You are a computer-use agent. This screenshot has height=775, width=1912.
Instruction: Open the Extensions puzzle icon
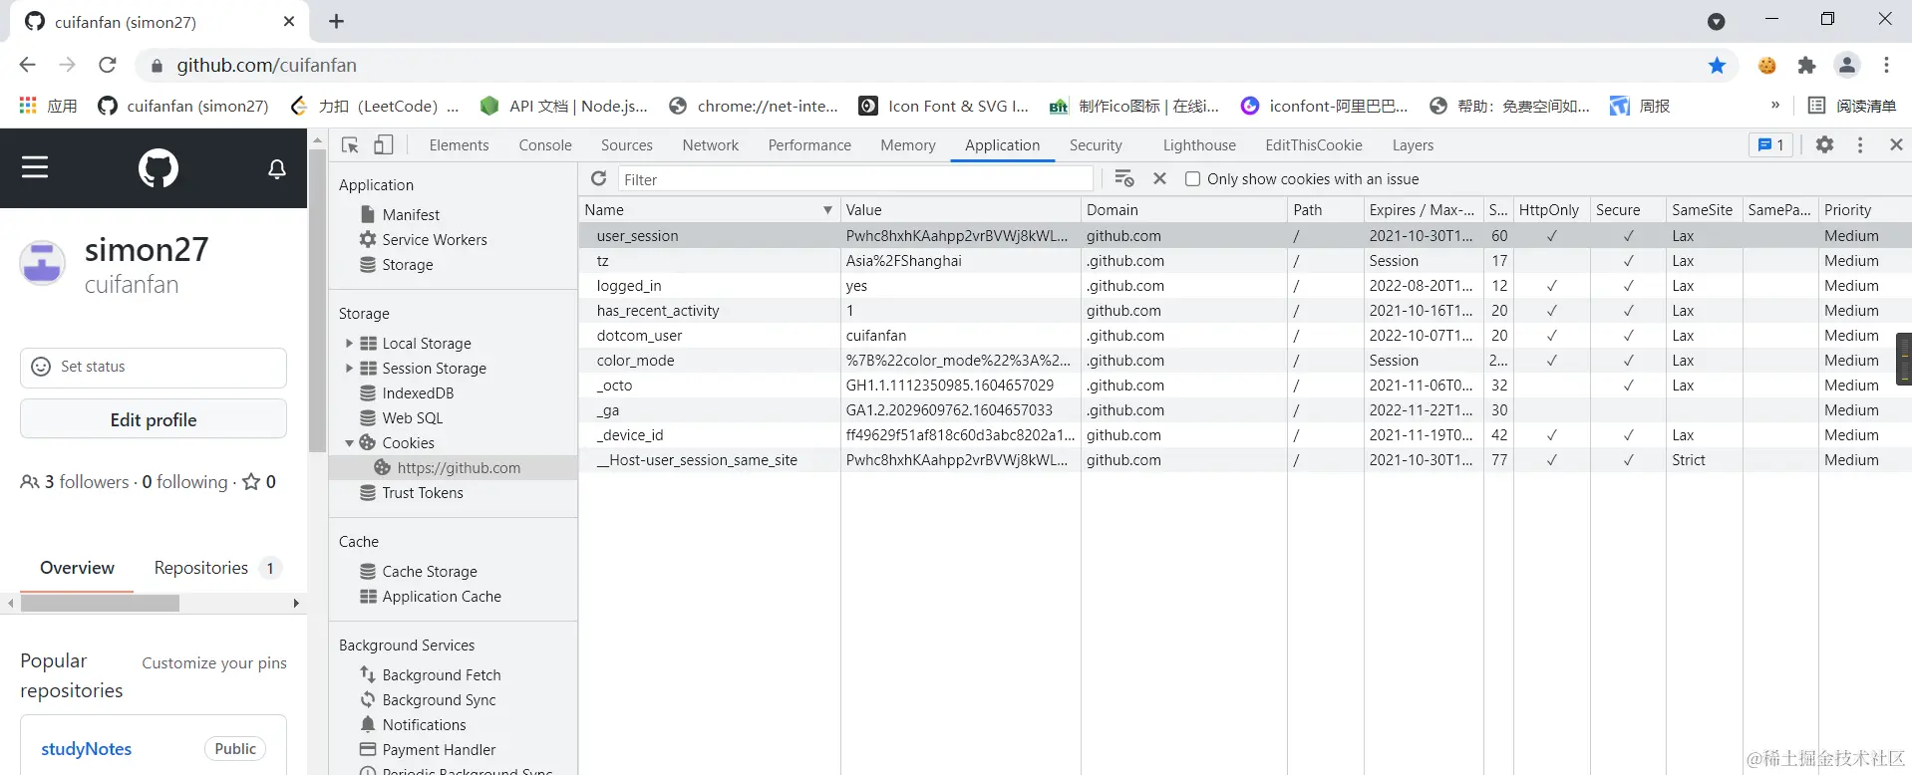point(1806,66)
